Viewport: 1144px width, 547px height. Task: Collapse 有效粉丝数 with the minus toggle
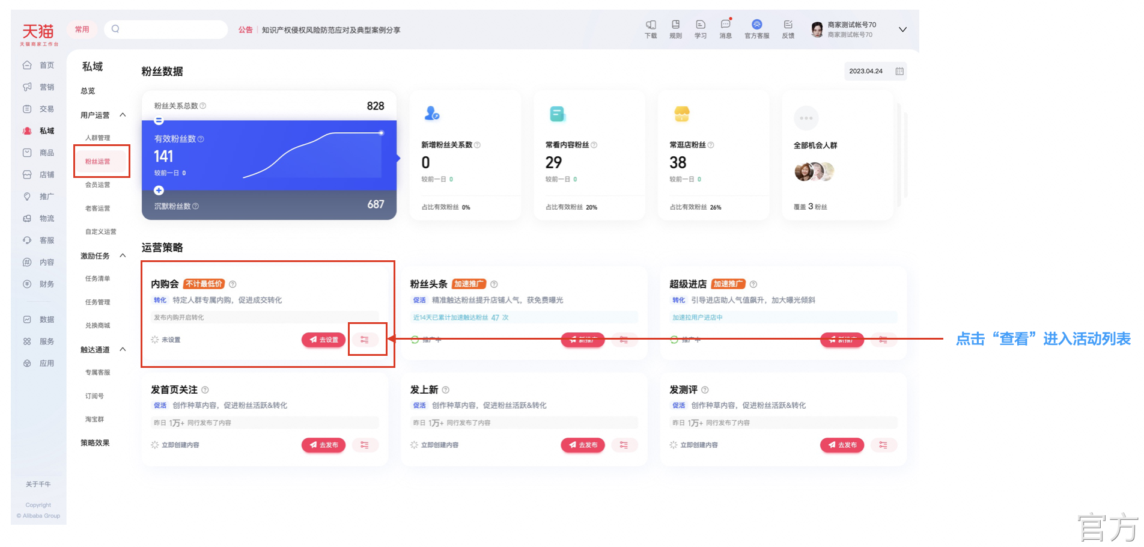click(x=159, y=121)
